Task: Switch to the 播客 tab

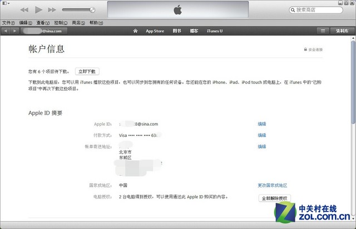Action: tap(194, 31)
